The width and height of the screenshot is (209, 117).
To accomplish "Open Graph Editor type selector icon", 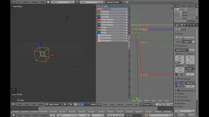I will click(99, 104).
